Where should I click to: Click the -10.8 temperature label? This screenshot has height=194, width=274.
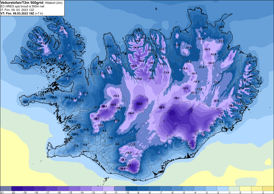45,36
